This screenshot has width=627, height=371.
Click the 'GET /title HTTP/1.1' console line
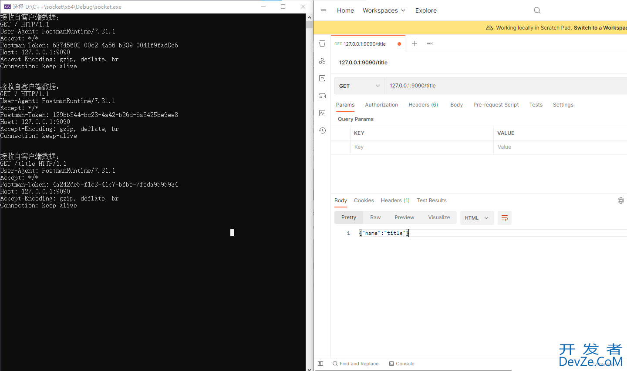(x=34, y=164)
